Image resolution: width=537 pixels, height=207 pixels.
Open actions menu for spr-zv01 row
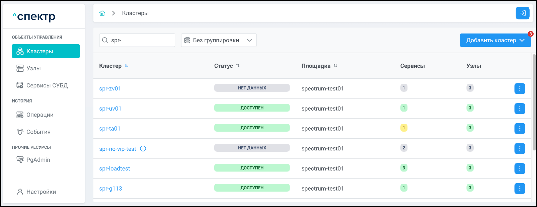pos(520,88)
